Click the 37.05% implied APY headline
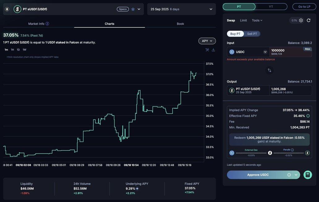This screenshot has width=319, height=202. point(11,35)
